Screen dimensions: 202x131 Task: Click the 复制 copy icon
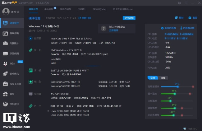tap(176, 18)
